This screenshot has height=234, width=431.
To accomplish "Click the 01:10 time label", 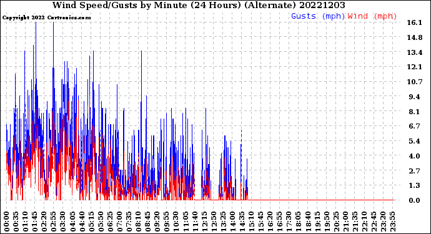I will (x=25, y=222).
